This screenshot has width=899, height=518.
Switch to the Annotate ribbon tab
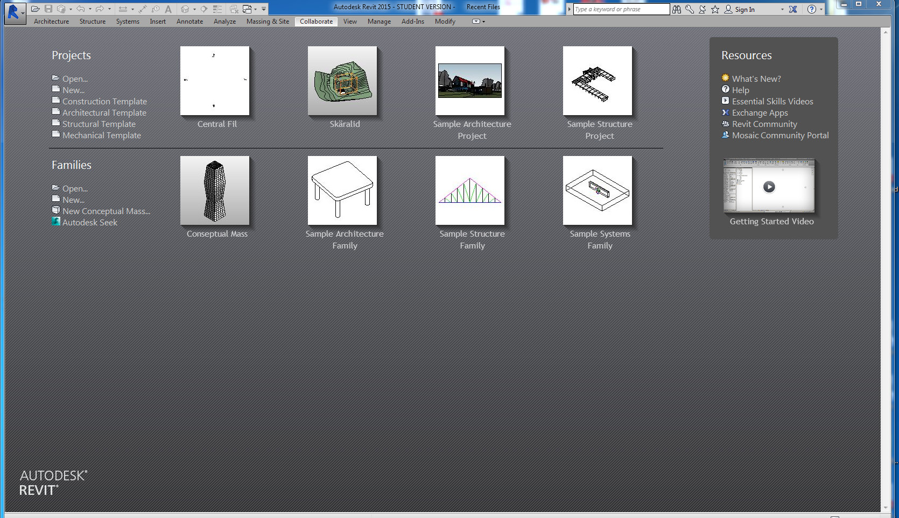[x=190, y=22]
